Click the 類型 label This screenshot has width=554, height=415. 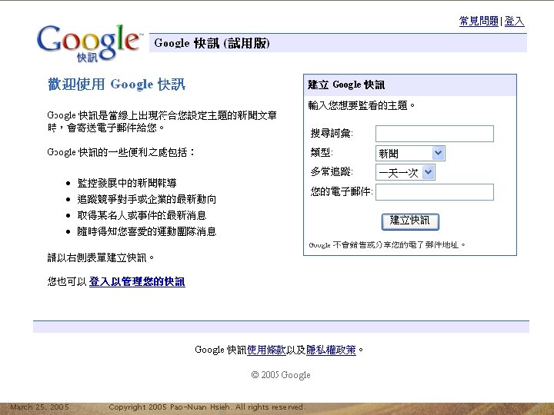pos(322,152)
